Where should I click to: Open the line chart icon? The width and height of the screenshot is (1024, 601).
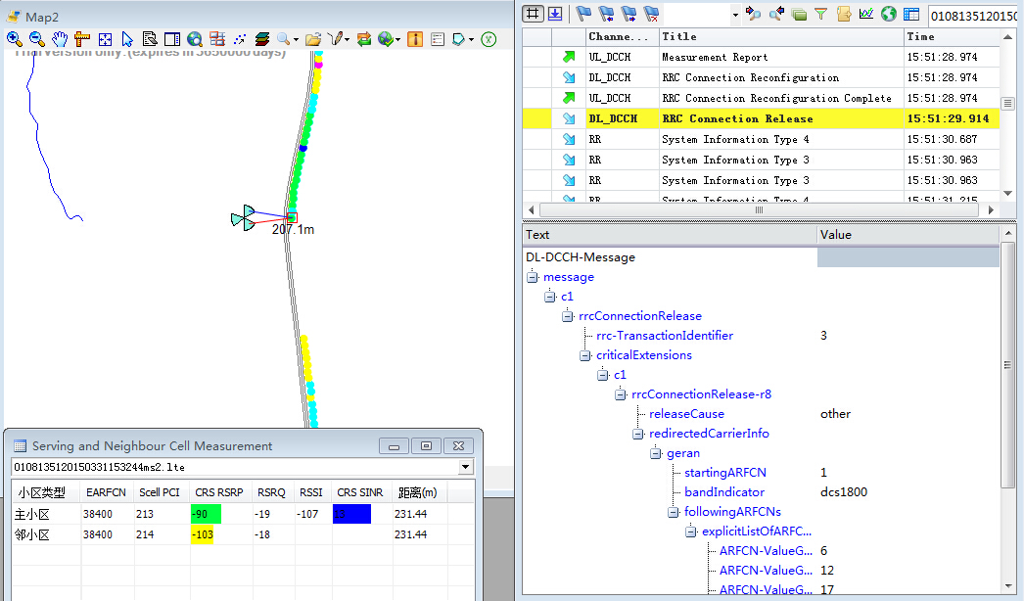(866, 14)
